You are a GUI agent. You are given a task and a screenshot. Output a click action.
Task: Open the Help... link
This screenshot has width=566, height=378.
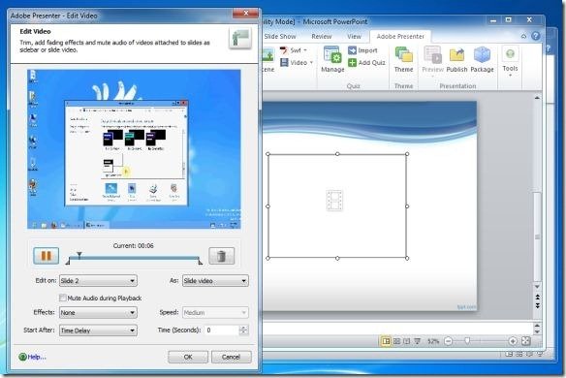pos(37,357)
